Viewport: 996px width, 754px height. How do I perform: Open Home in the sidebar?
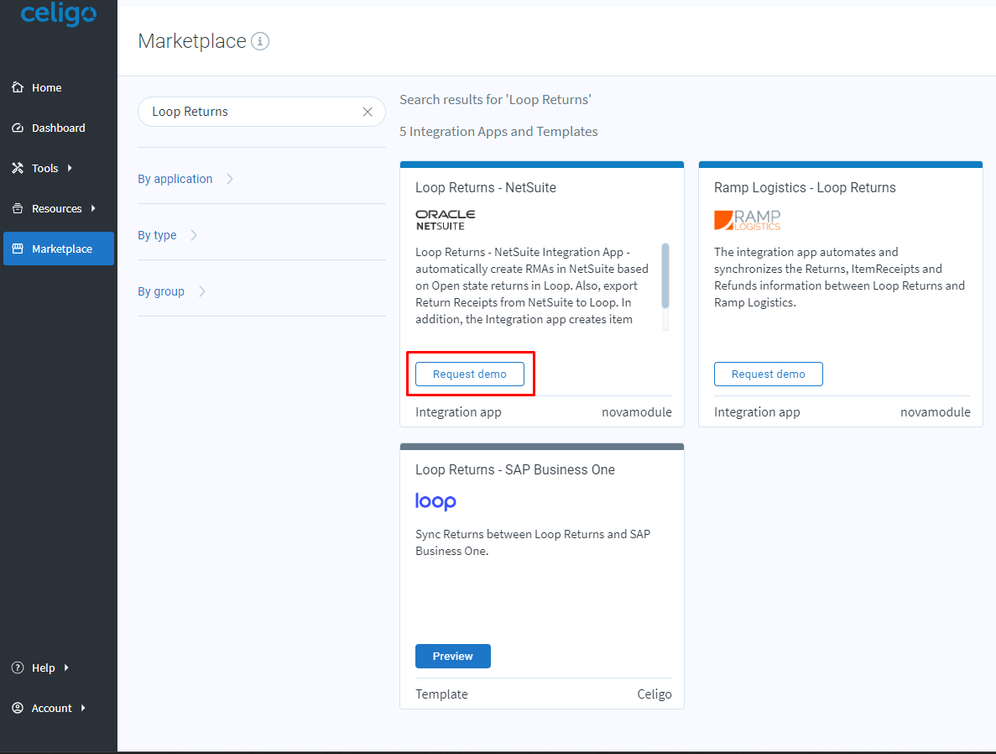[x=59, y=87]
